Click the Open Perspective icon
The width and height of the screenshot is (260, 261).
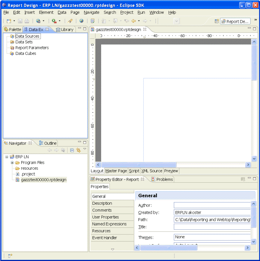(216, 21)
